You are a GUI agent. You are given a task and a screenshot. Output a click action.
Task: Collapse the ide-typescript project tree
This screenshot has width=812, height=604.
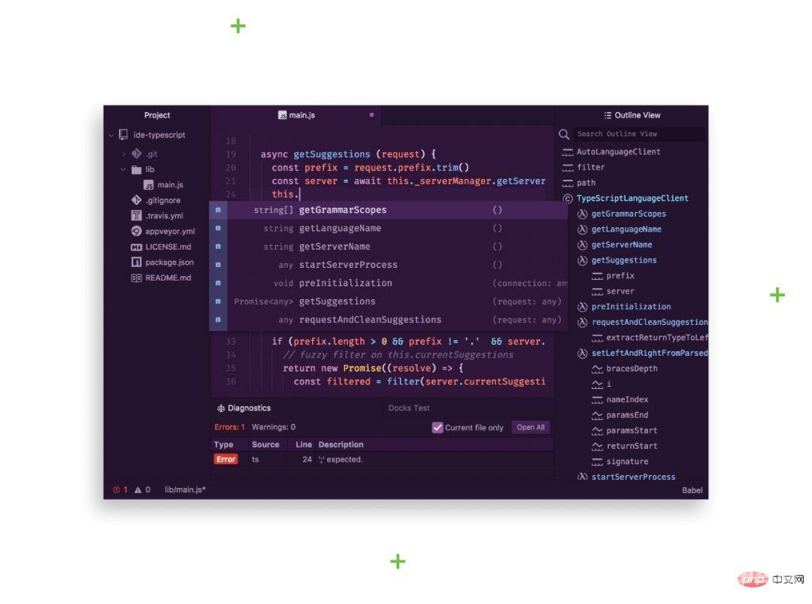click(x=111, y=135)
